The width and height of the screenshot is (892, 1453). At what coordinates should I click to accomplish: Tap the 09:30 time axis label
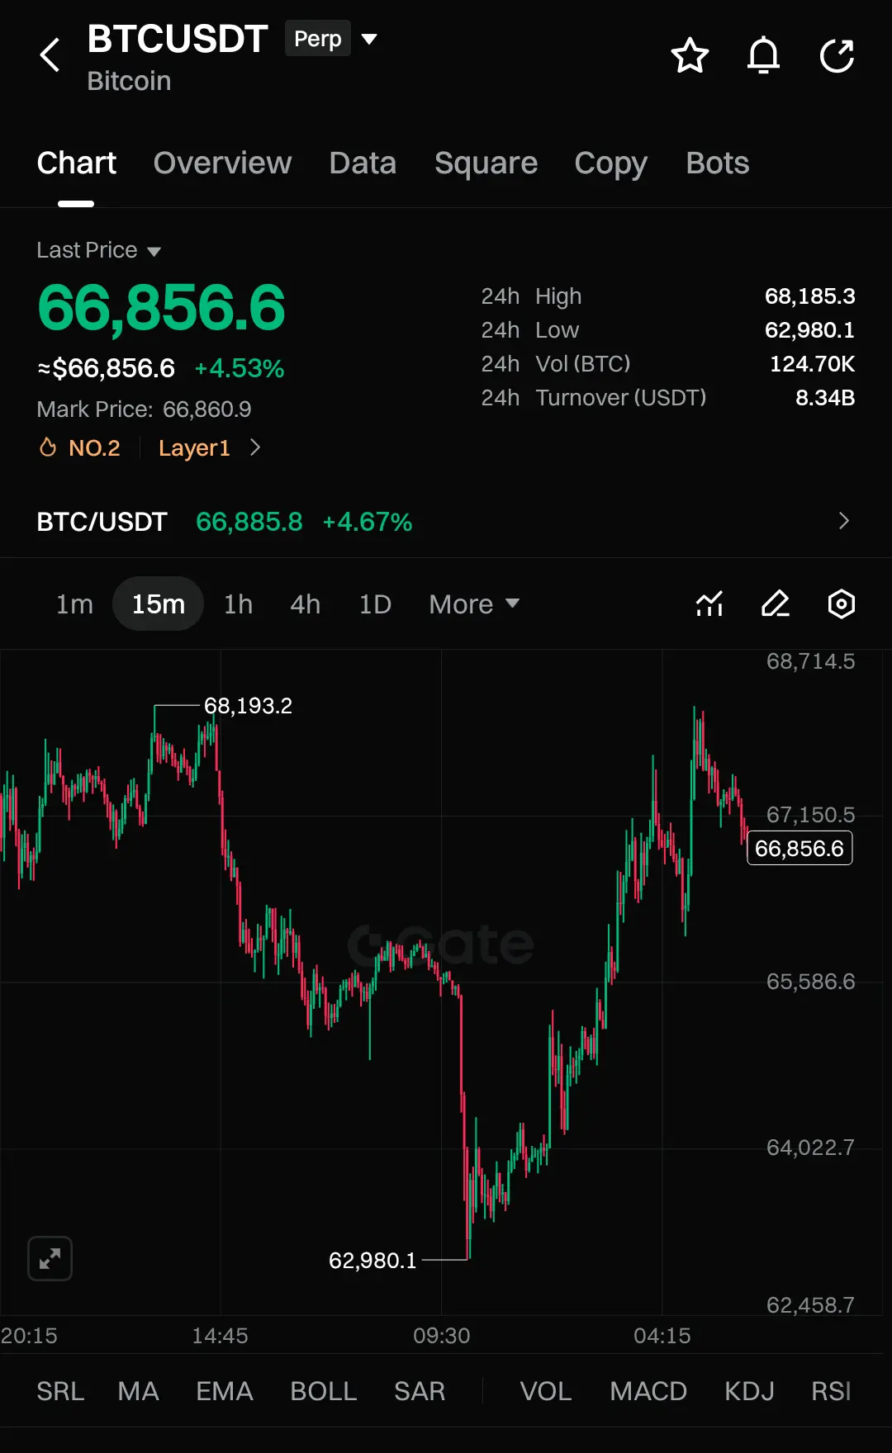pos(442,1336)
